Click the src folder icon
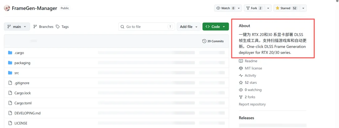 coord(10,73)
